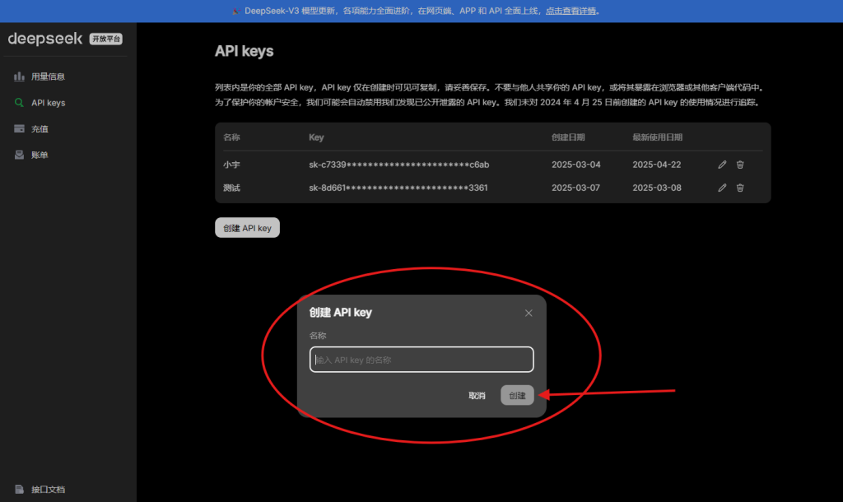Viewport: 843px width, 502px height.
Task: Close the 创建 API key dialog
Action: tap(529, 313)
